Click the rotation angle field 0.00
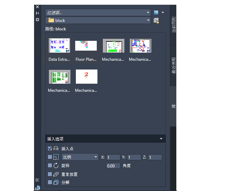This screenshot has width=235, height=191. [113, 166]
